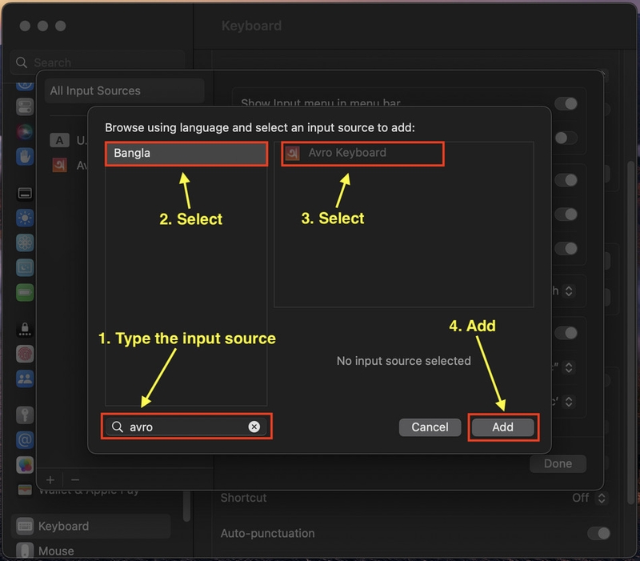Screen dimensions: 640x561
Task: Click the avro search input field
Action: 186,427
